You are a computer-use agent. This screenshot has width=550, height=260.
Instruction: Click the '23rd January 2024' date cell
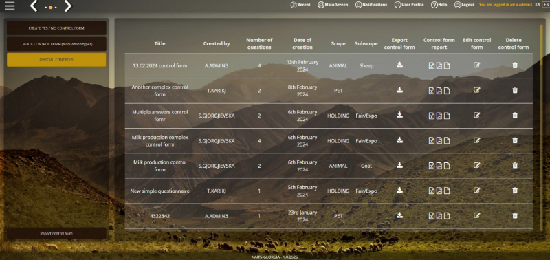[x=302, y=216]
